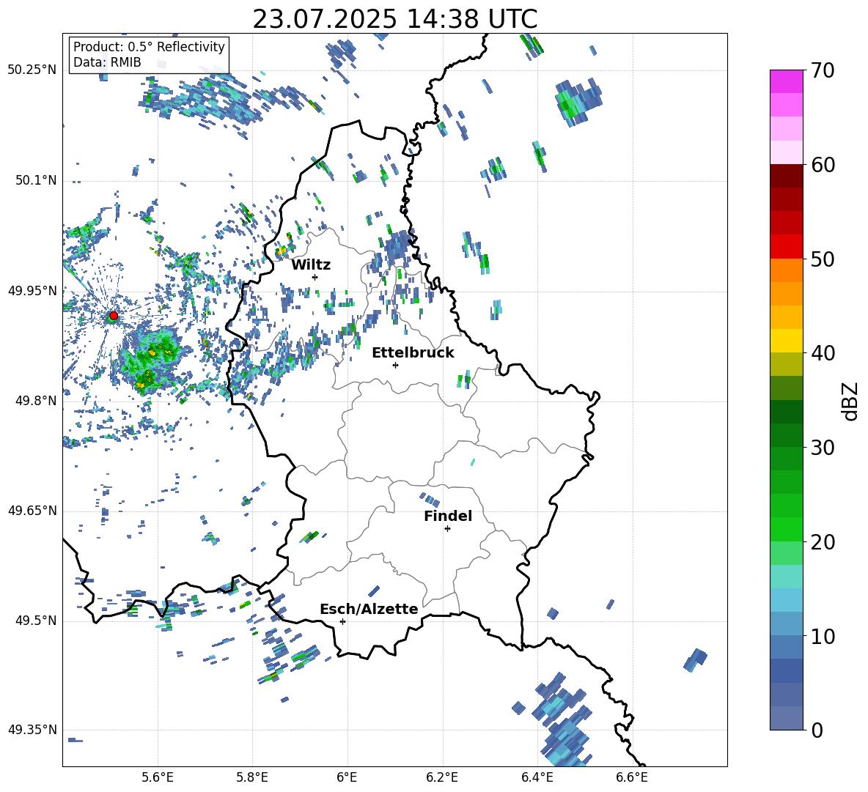The height and width of the screenshot is (792, 868).
Task: Click the 49.65°N latitude label
Action: click(32, 511)
